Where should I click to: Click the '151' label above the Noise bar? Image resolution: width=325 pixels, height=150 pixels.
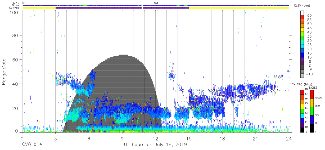(156, 3)
